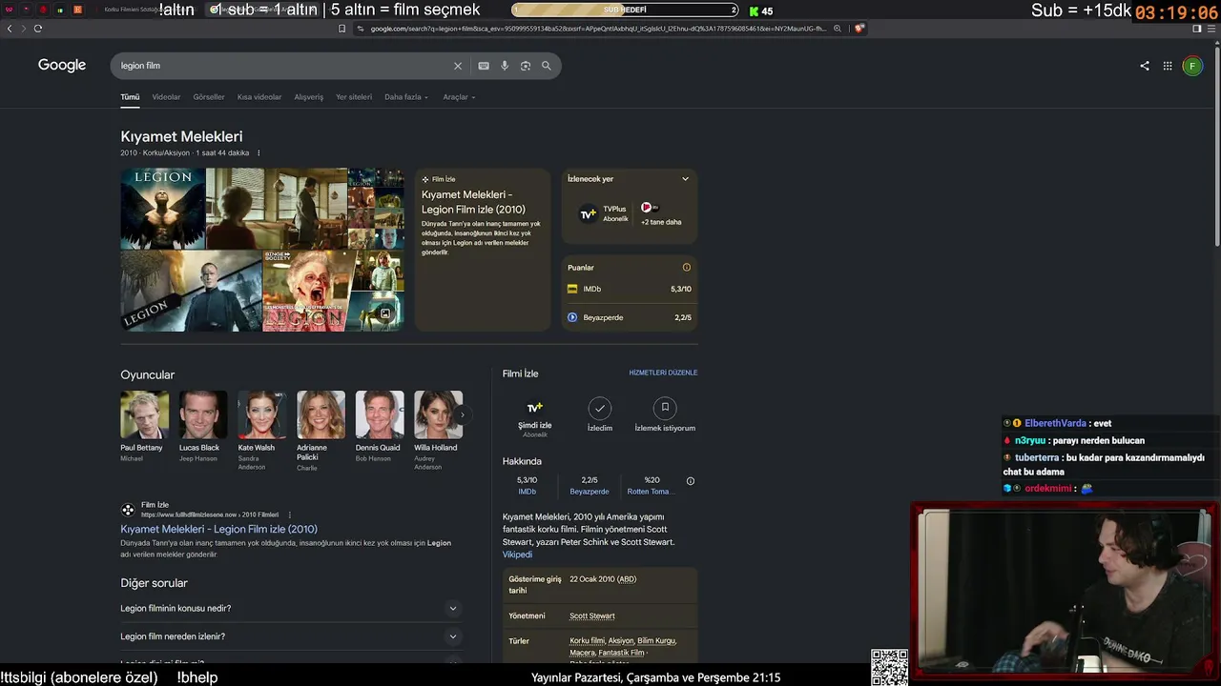Show ratings info icon next to Puanlar
1221x686 pixels.
coord(686,268)
